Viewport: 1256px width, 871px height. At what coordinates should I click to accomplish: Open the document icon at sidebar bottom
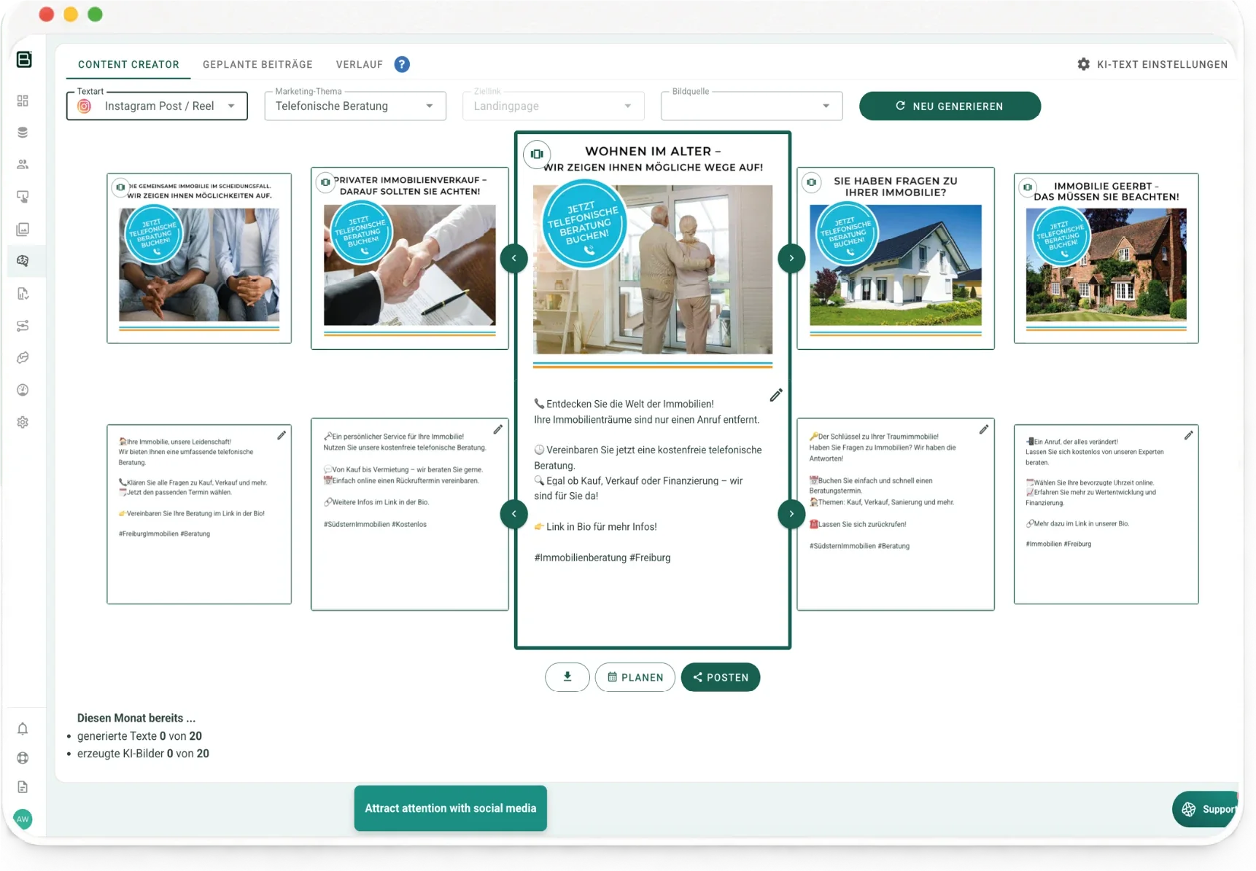pyautogui.click(x=23, y=787)
